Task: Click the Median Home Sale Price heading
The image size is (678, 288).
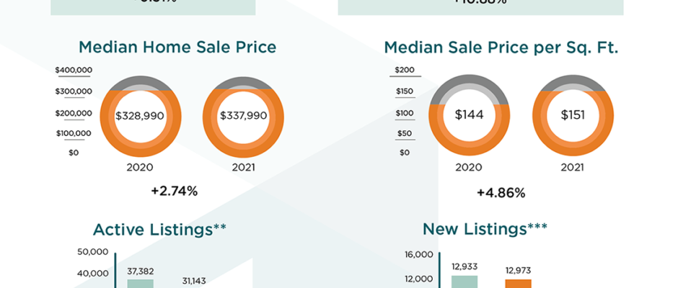Action: point(177,47)
